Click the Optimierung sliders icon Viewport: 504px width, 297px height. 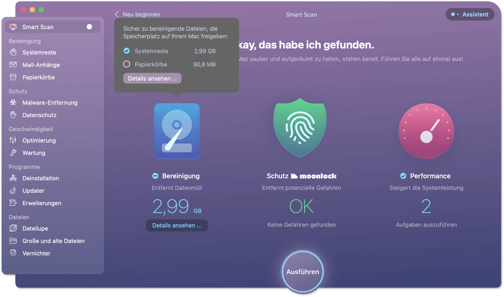pos(13,140)
